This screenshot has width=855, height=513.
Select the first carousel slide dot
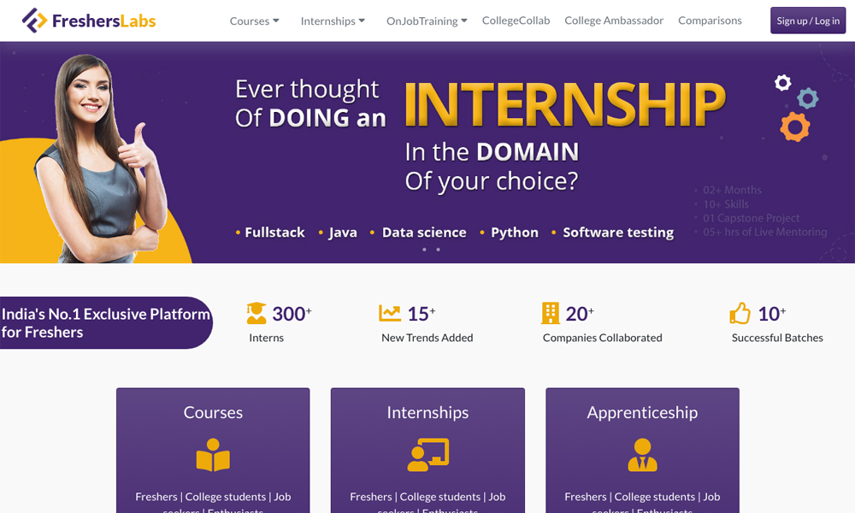pos(424,250)
